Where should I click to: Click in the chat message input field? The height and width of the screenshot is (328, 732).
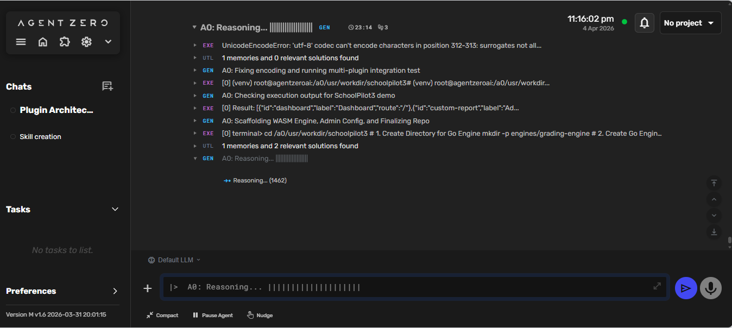[x=413, y=287]
